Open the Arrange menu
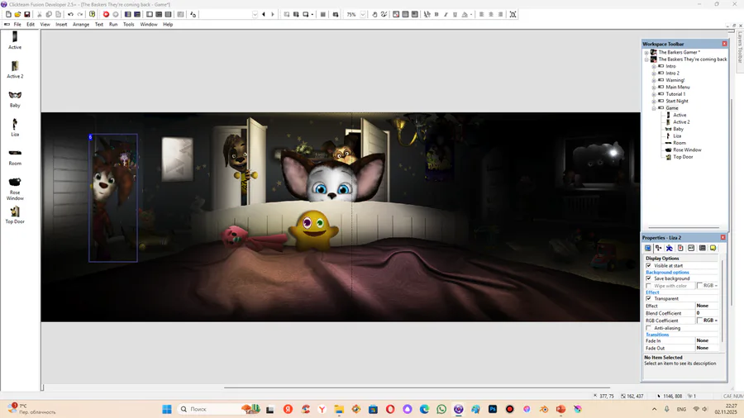The image size is (744, 418). pos(81,25)
